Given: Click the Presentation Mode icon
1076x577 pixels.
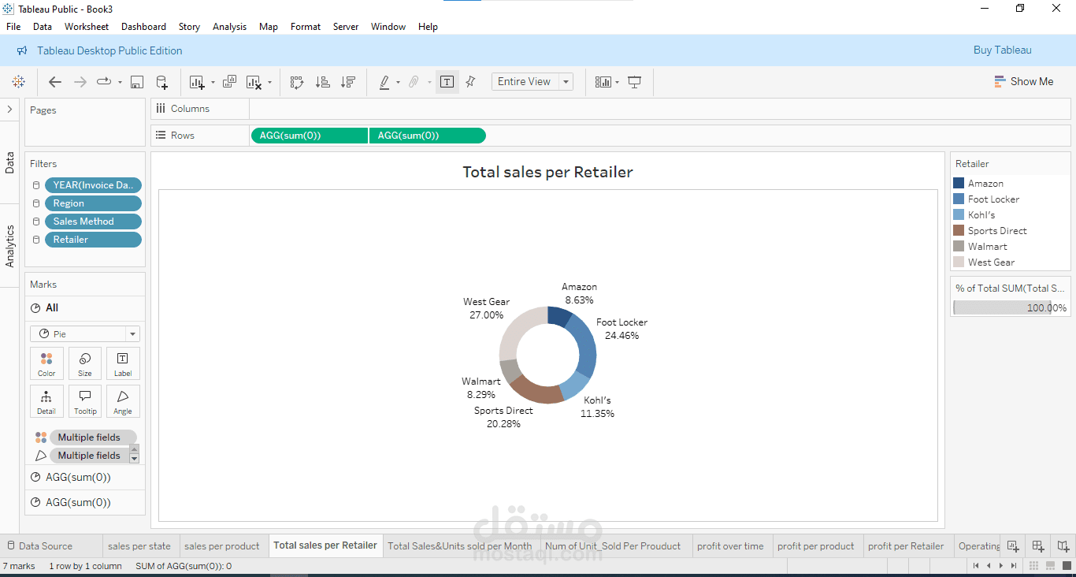Looking at the screenshot, I should (x=634, y=82).
